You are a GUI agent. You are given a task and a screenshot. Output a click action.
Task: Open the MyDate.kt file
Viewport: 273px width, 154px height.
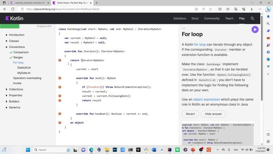coord(24,73)
